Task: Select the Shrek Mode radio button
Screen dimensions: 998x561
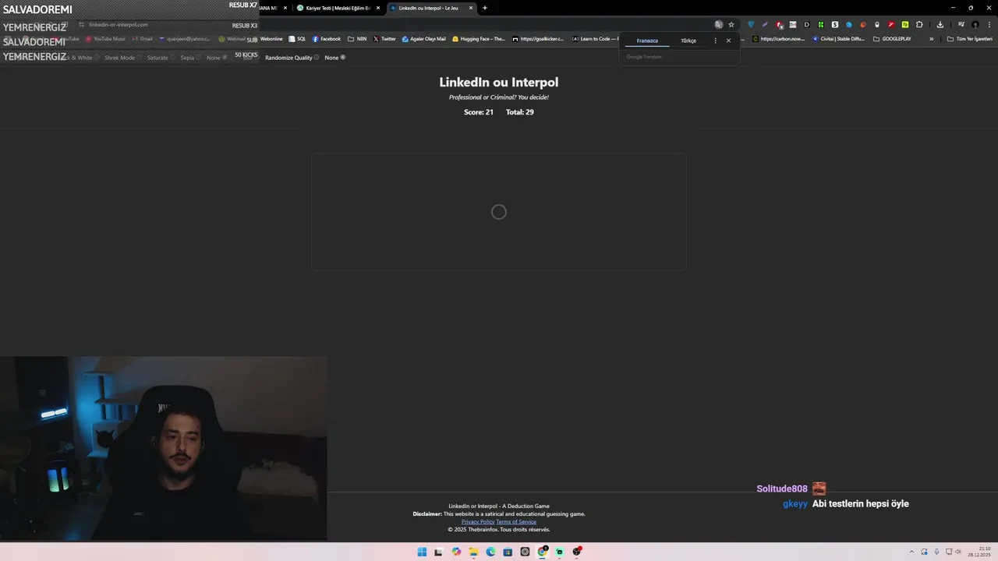Action: click(x=140, y=58)
